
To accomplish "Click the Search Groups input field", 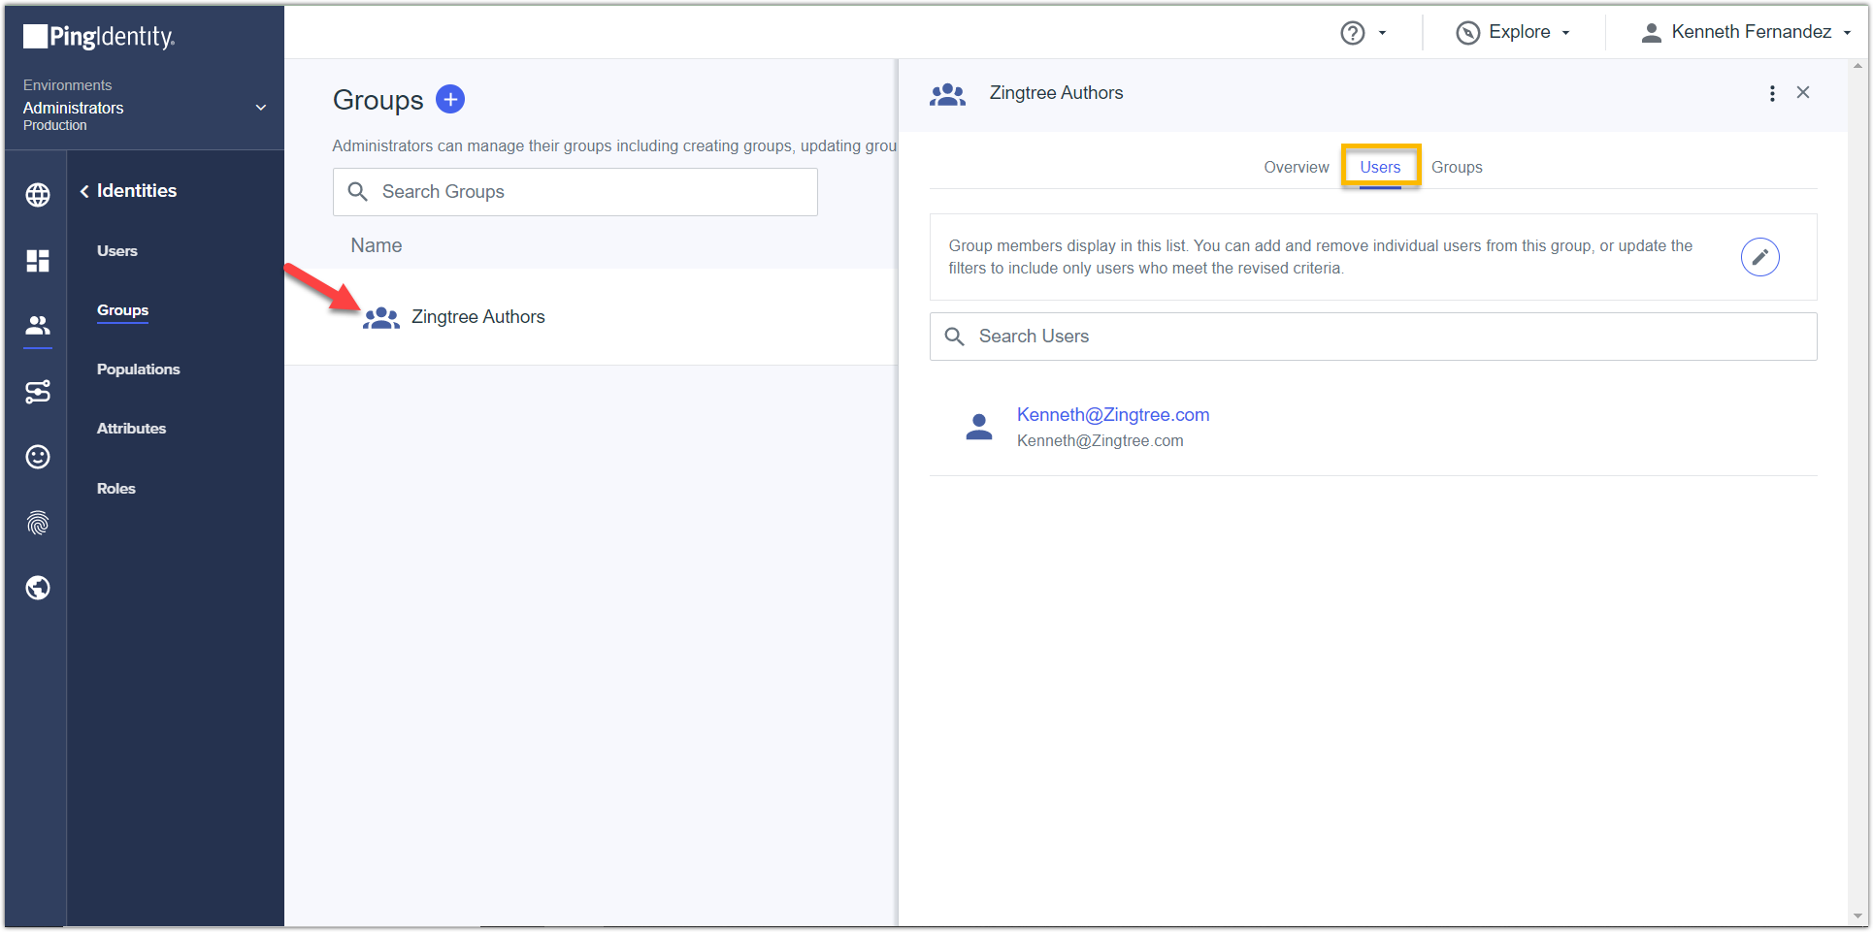I will point(575,192).
